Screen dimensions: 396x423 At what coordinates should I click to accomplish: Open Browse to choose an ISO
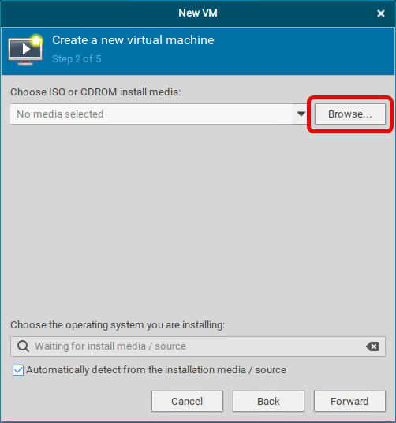(x=350, y=114)
